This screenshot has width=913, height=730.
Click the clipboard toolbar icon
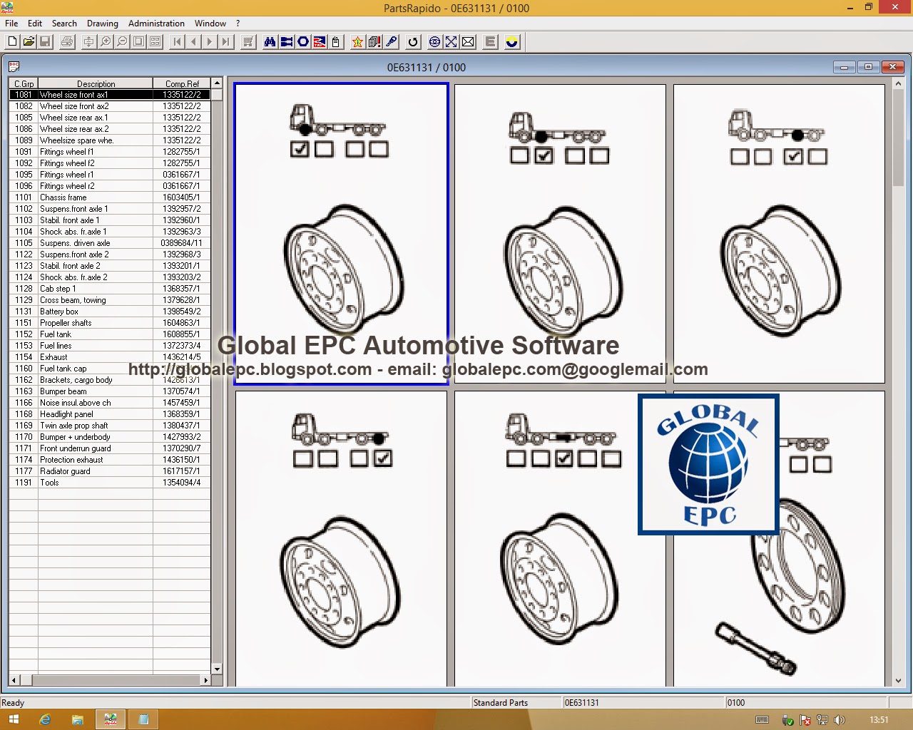tap(336, 42)
